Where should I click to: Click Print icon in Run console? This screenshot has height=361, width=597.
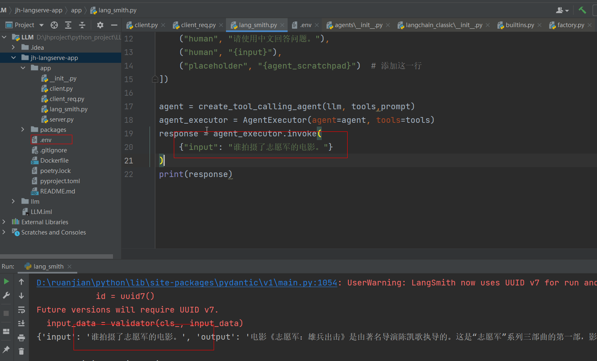click(x=21, y=338)
